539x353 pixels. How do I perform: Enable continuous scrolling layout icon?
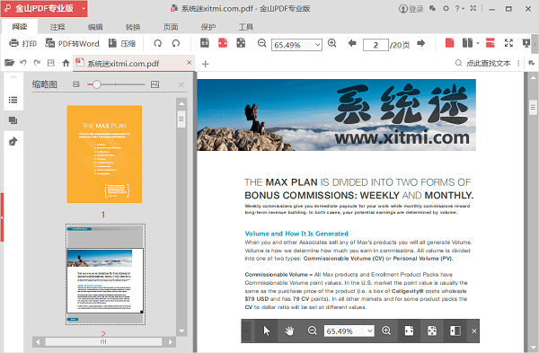click(x=490, y=43)
